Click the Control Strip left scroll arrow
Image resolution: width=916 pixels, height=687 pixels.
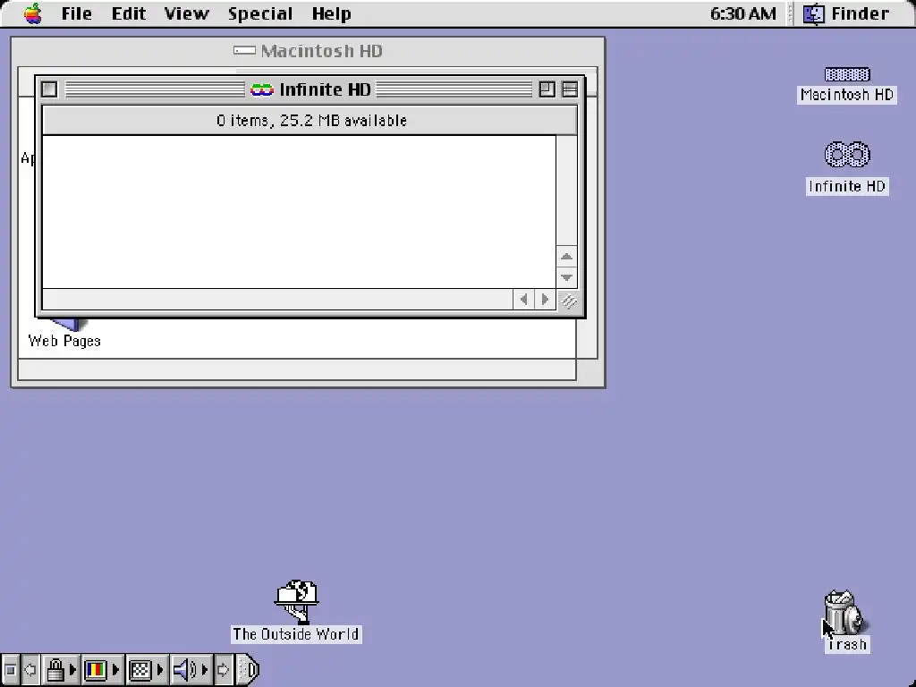click(30, 670)
